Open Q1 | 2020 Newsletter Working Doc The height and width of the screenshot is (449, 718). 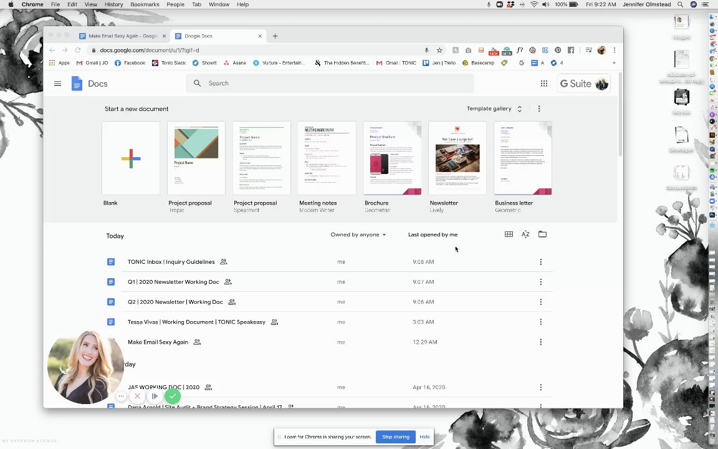coord(173,282)
